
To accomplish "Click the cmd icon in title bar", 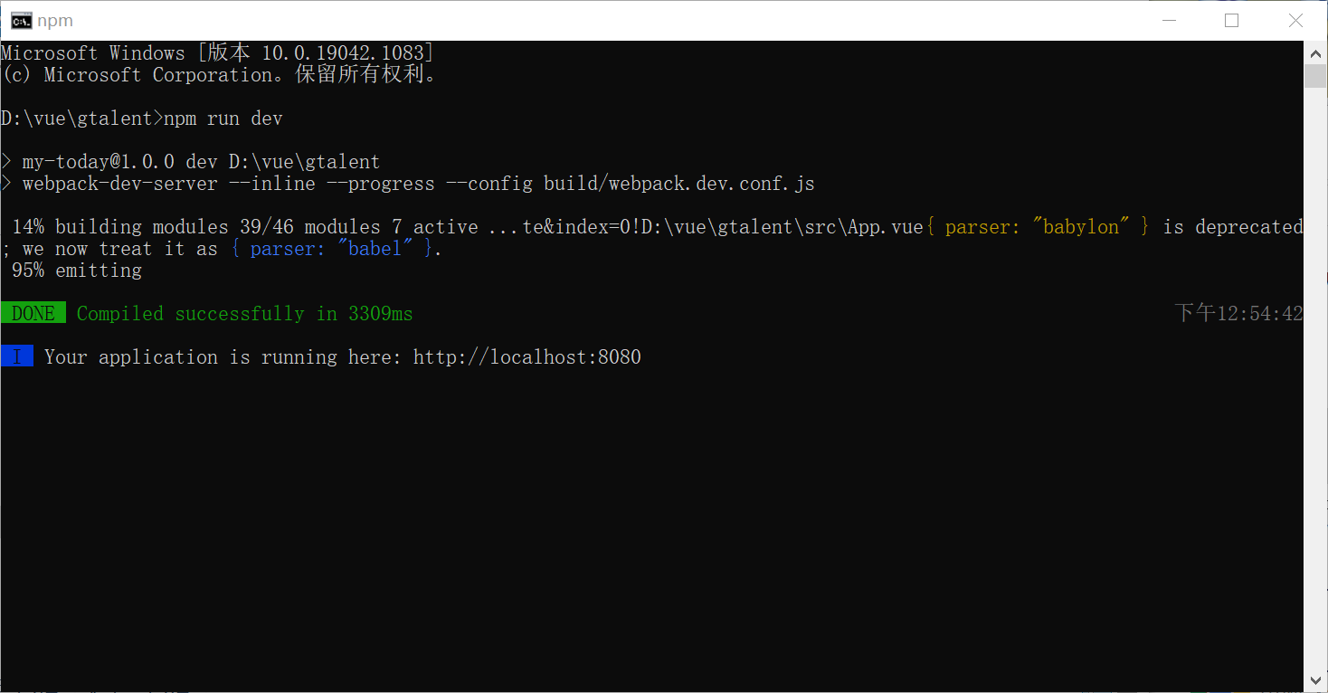I will pos(20,20).
